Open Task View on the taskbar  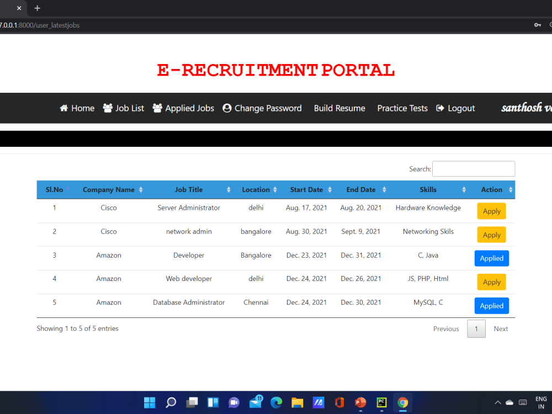pyautogui.click(x=192, y=402)
